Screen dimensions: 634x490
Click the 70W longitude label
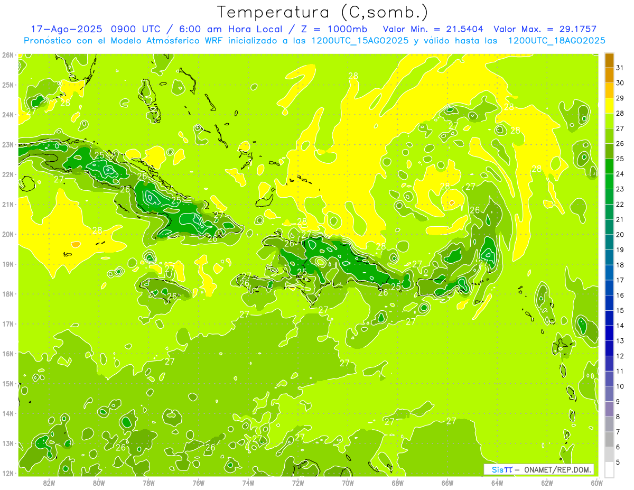(348, 483)
